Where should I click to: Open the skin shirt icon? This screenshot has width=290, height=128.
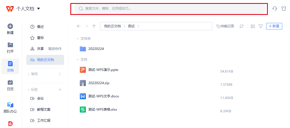(x=284, y=9)
